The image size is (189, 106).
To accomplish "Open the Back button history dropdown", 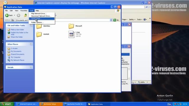I will (14, 15).
